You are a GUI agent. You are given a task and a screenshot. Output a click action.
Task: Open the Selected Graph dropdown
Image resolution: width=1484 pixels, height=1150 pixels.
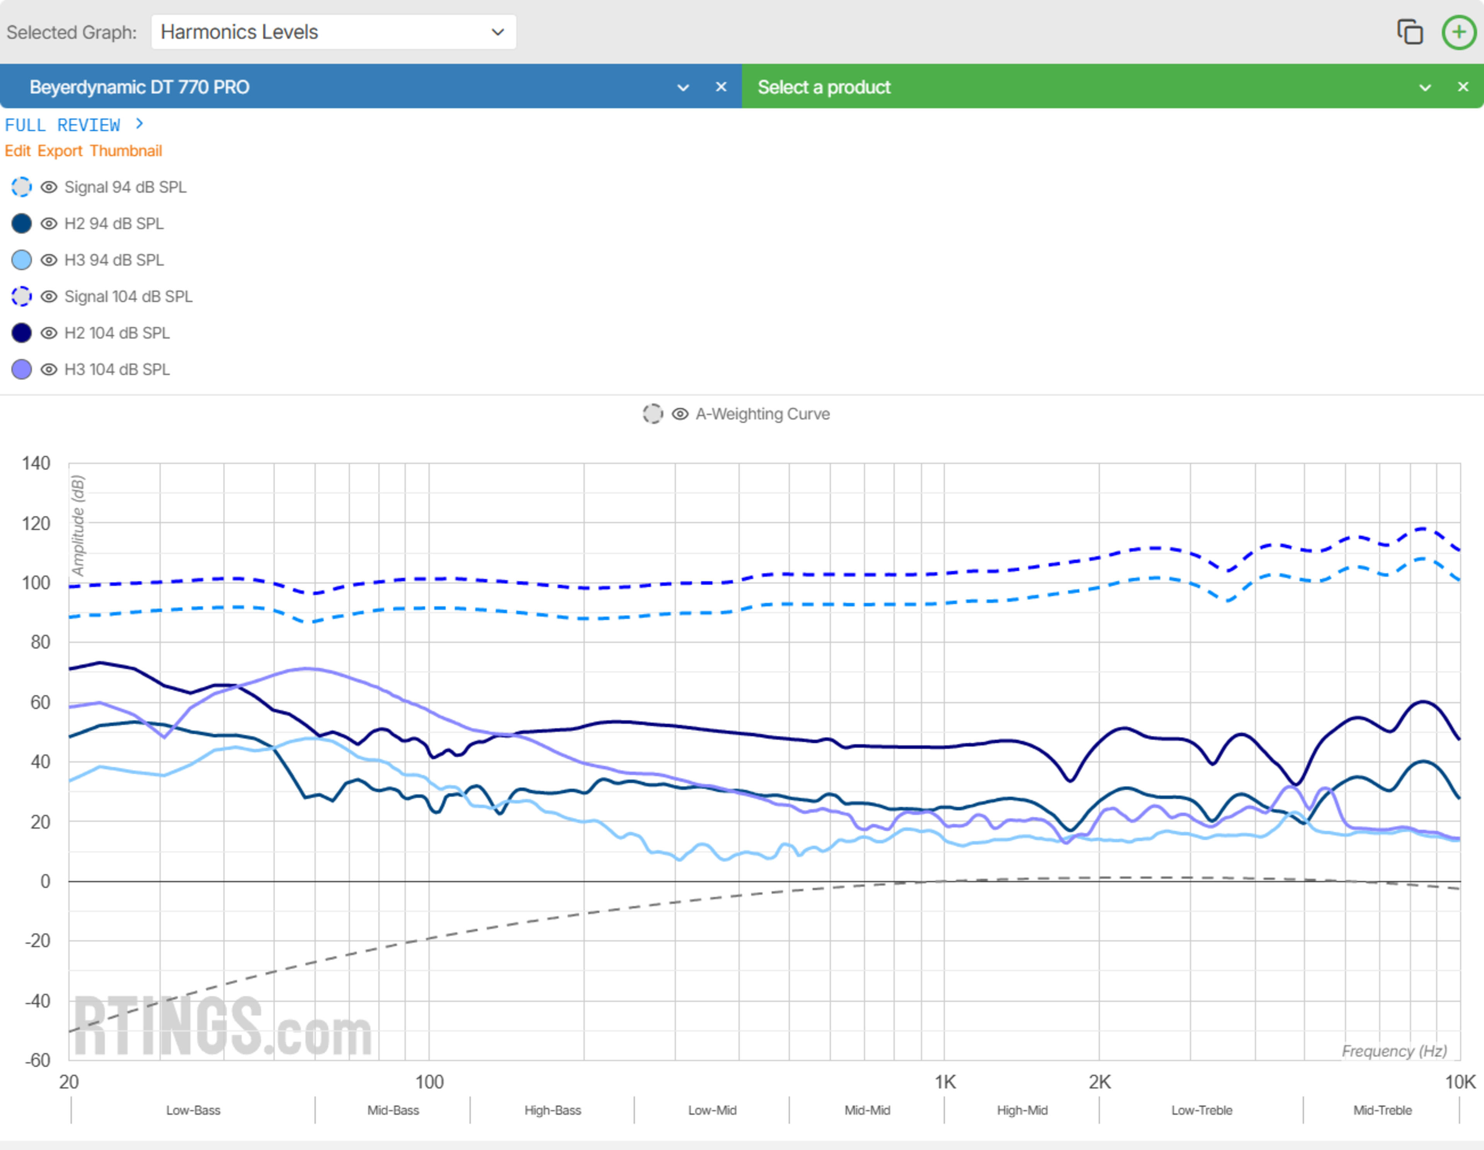click(x=333, y=32)
